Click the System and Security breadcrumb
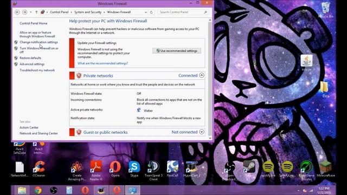This screenshot has height=195, width=347. coord(88,12)
